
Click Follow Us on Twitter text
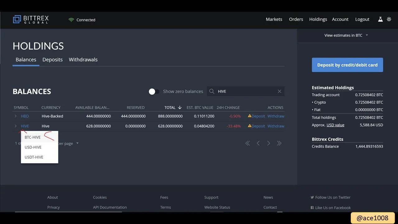point(333,197)
